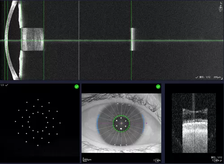Click the T-N 0° direction icon under the retina scan
224x164 pixels.
click(x=217, y=160)
